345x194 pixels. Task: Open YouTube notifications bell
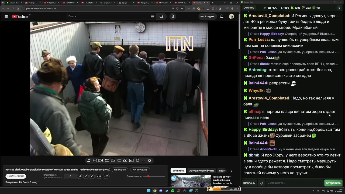coord(222,16)
